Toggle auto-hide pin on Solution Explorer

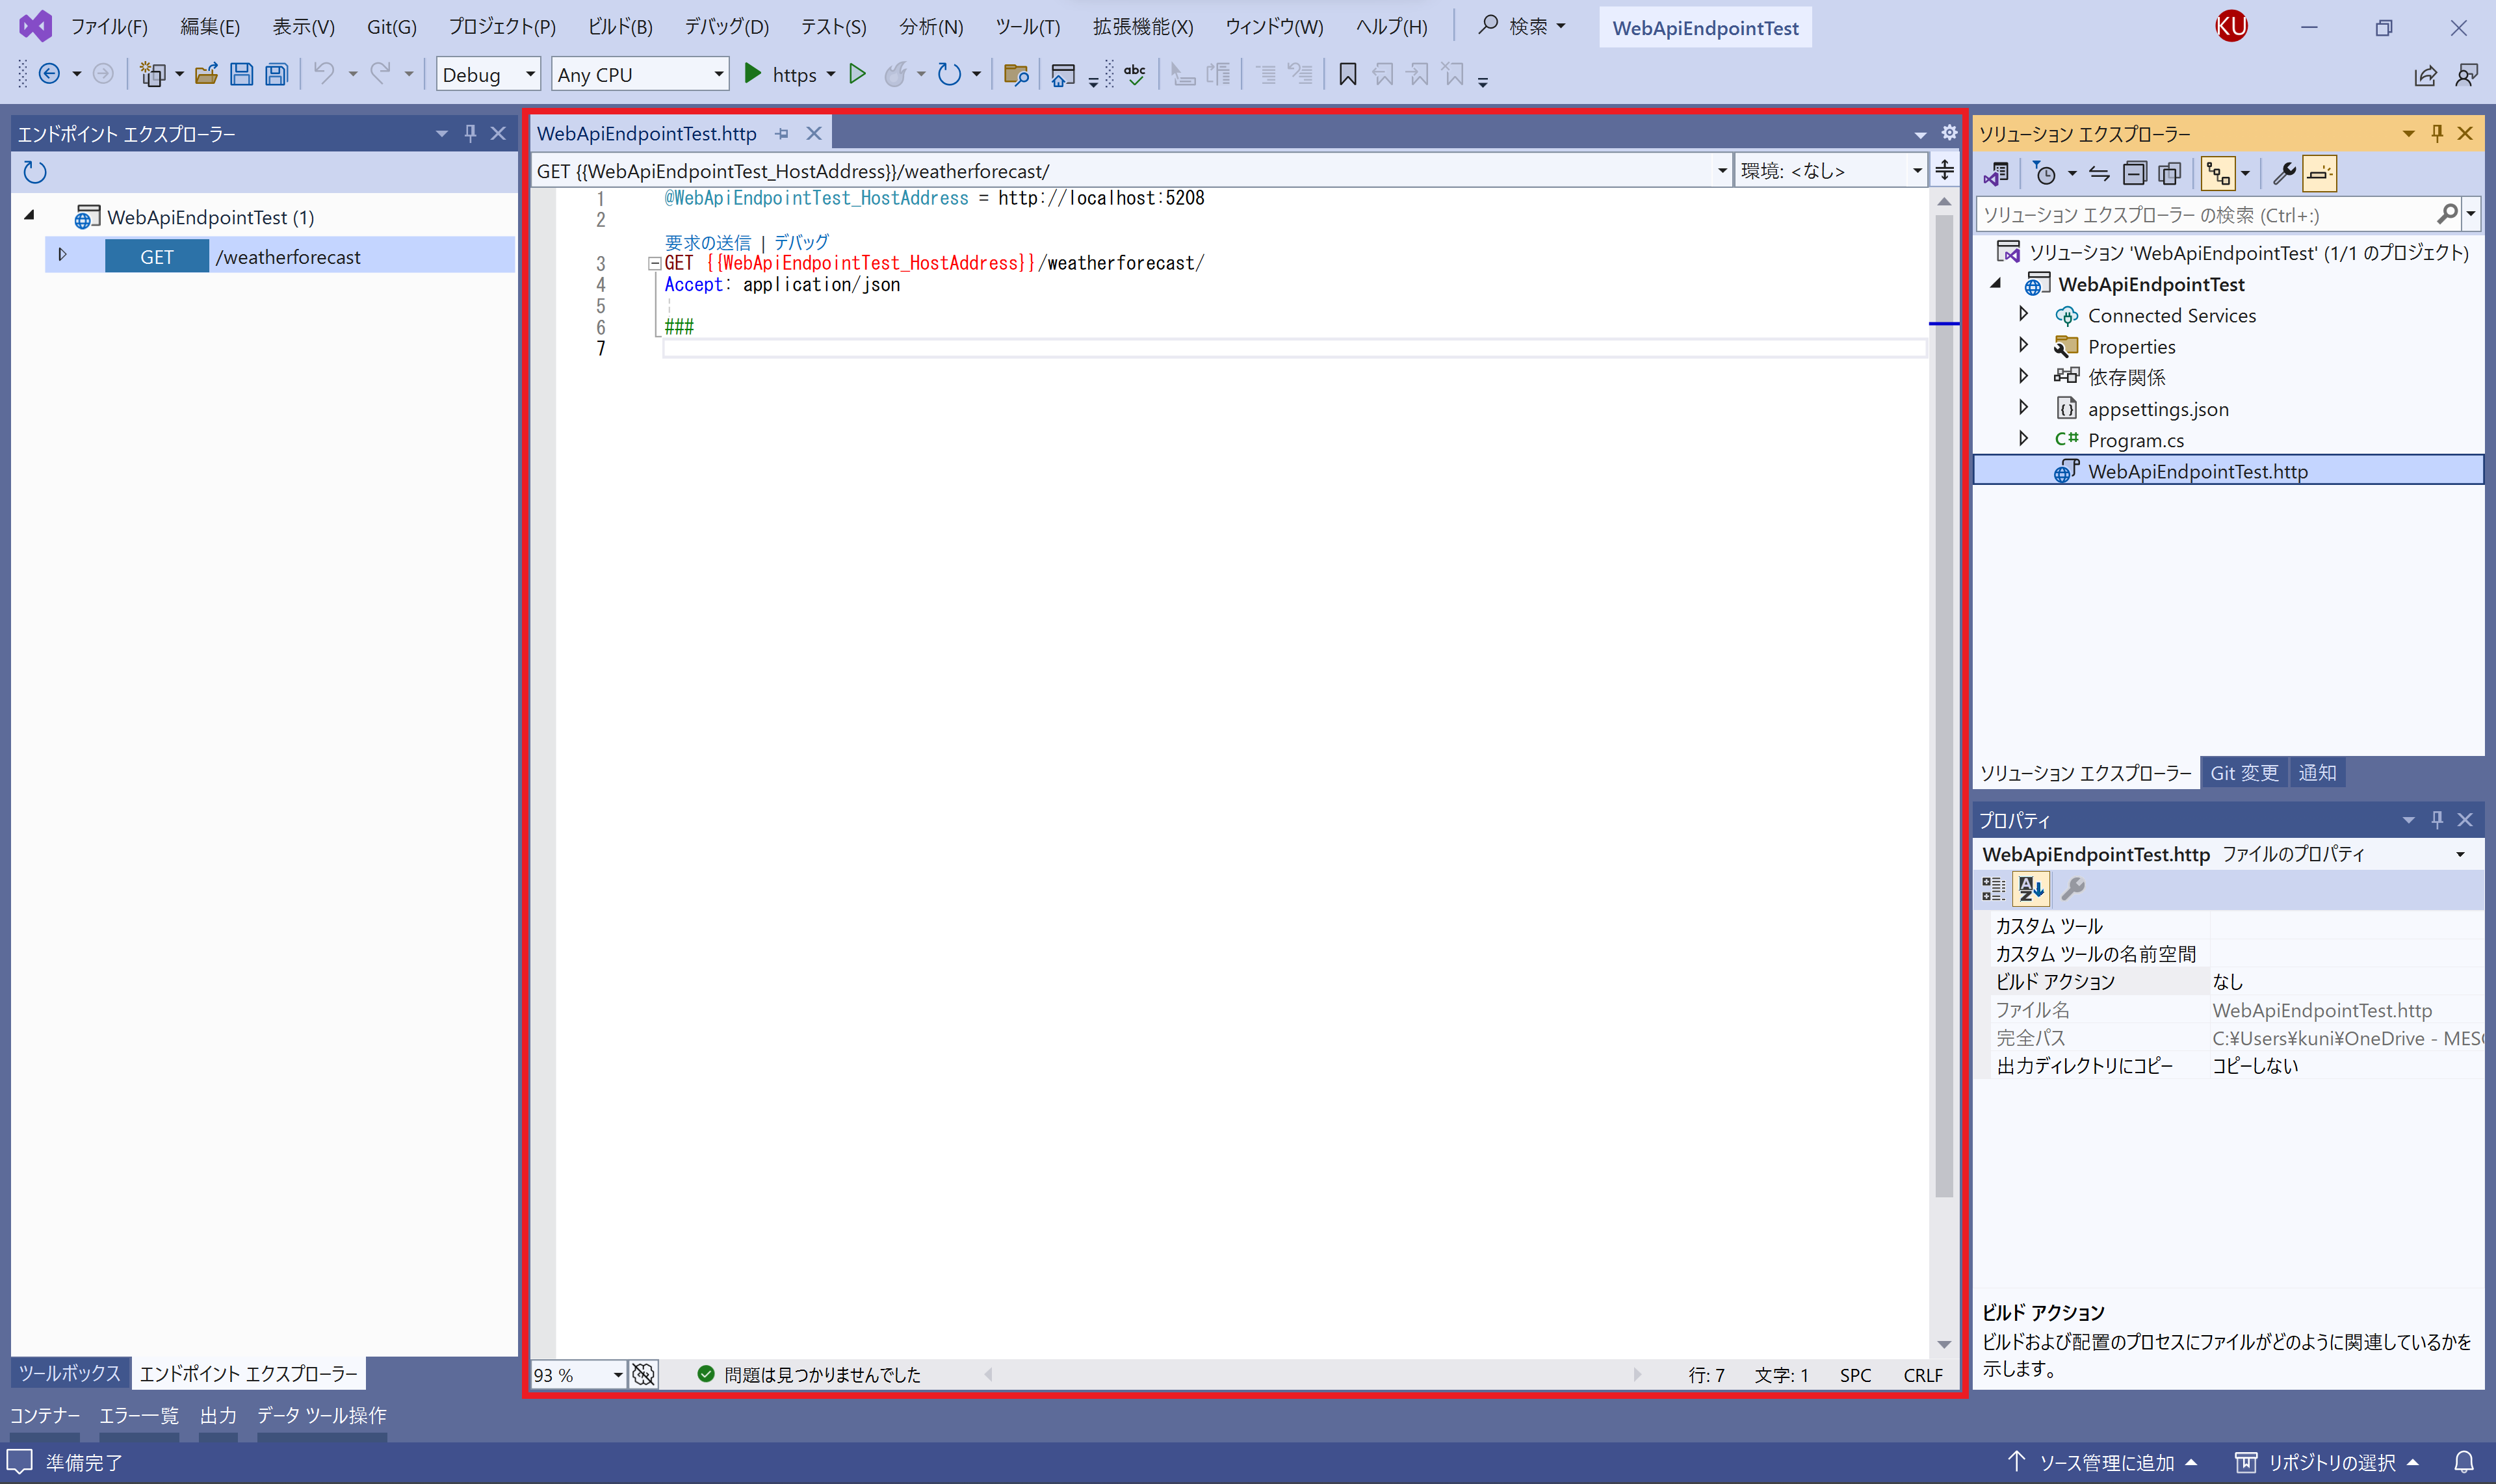click(2437, 133)
